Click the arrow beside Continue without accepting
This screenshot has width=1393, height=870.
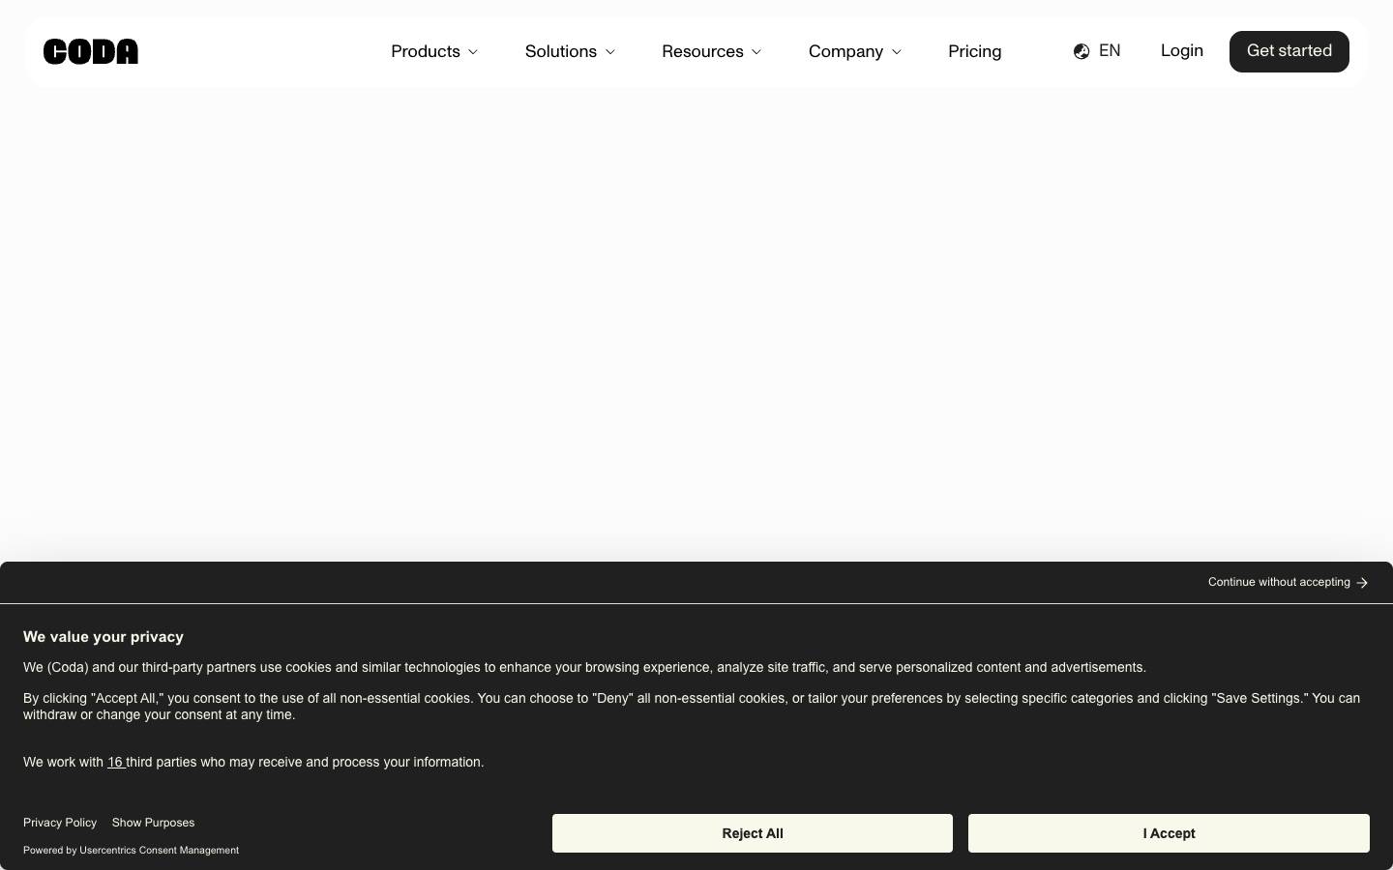coord(1362,583)
